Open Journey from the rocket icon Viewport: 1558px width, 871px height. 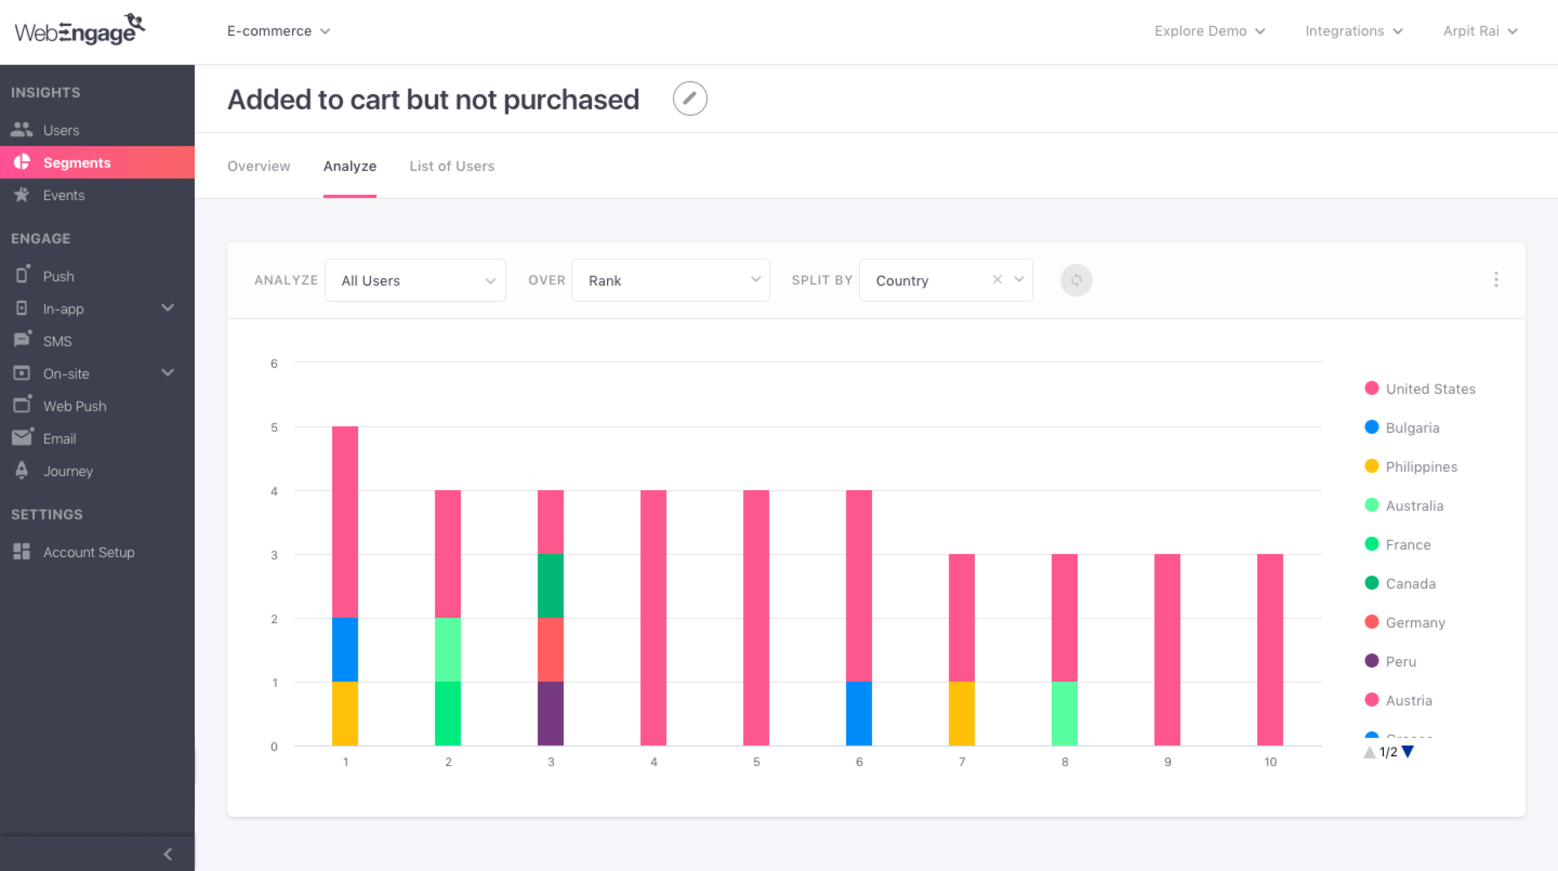pyautogui.click(x=22, y=471)
